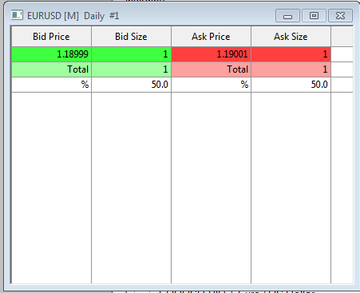Screen dimensions: 360x293
Task: Click ask price 1.19001 cell
Action: (211, 54)
